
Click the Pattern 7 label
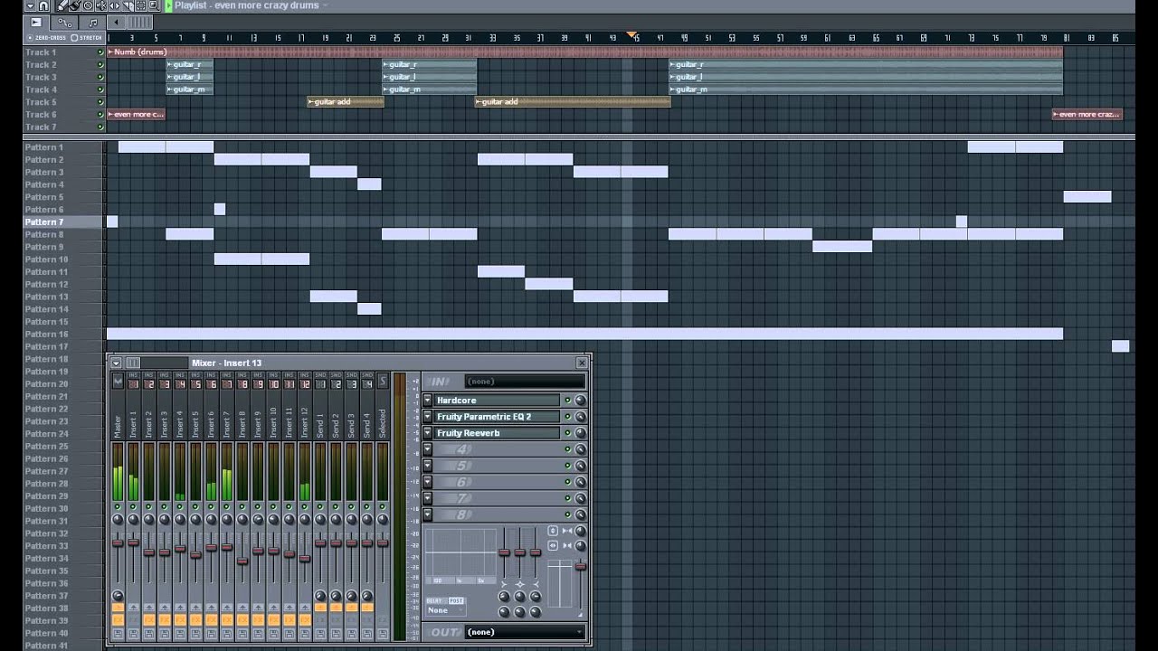tap(44, 222)
